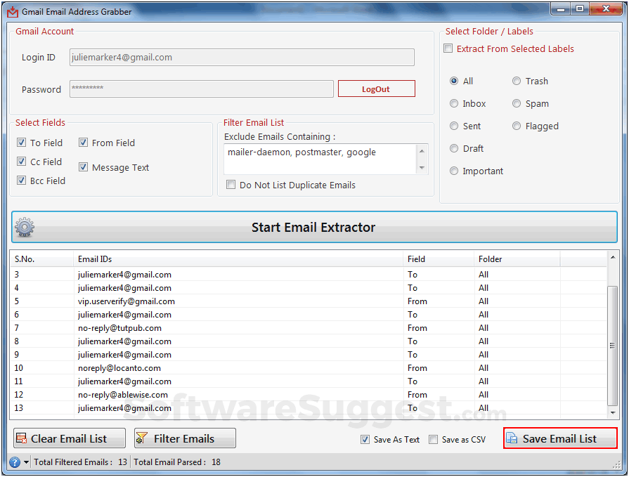Toggle the Bcc Field checkbox

(x=21, y=181)
